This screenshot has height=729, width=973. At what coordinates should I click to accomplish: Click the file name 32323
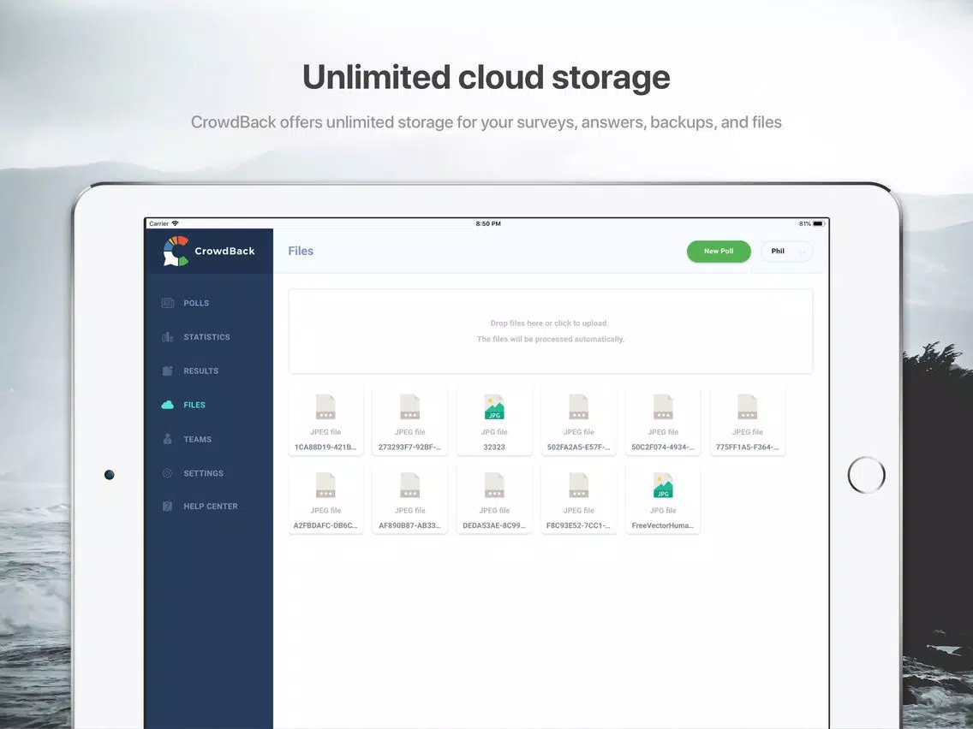pos(494,447)
